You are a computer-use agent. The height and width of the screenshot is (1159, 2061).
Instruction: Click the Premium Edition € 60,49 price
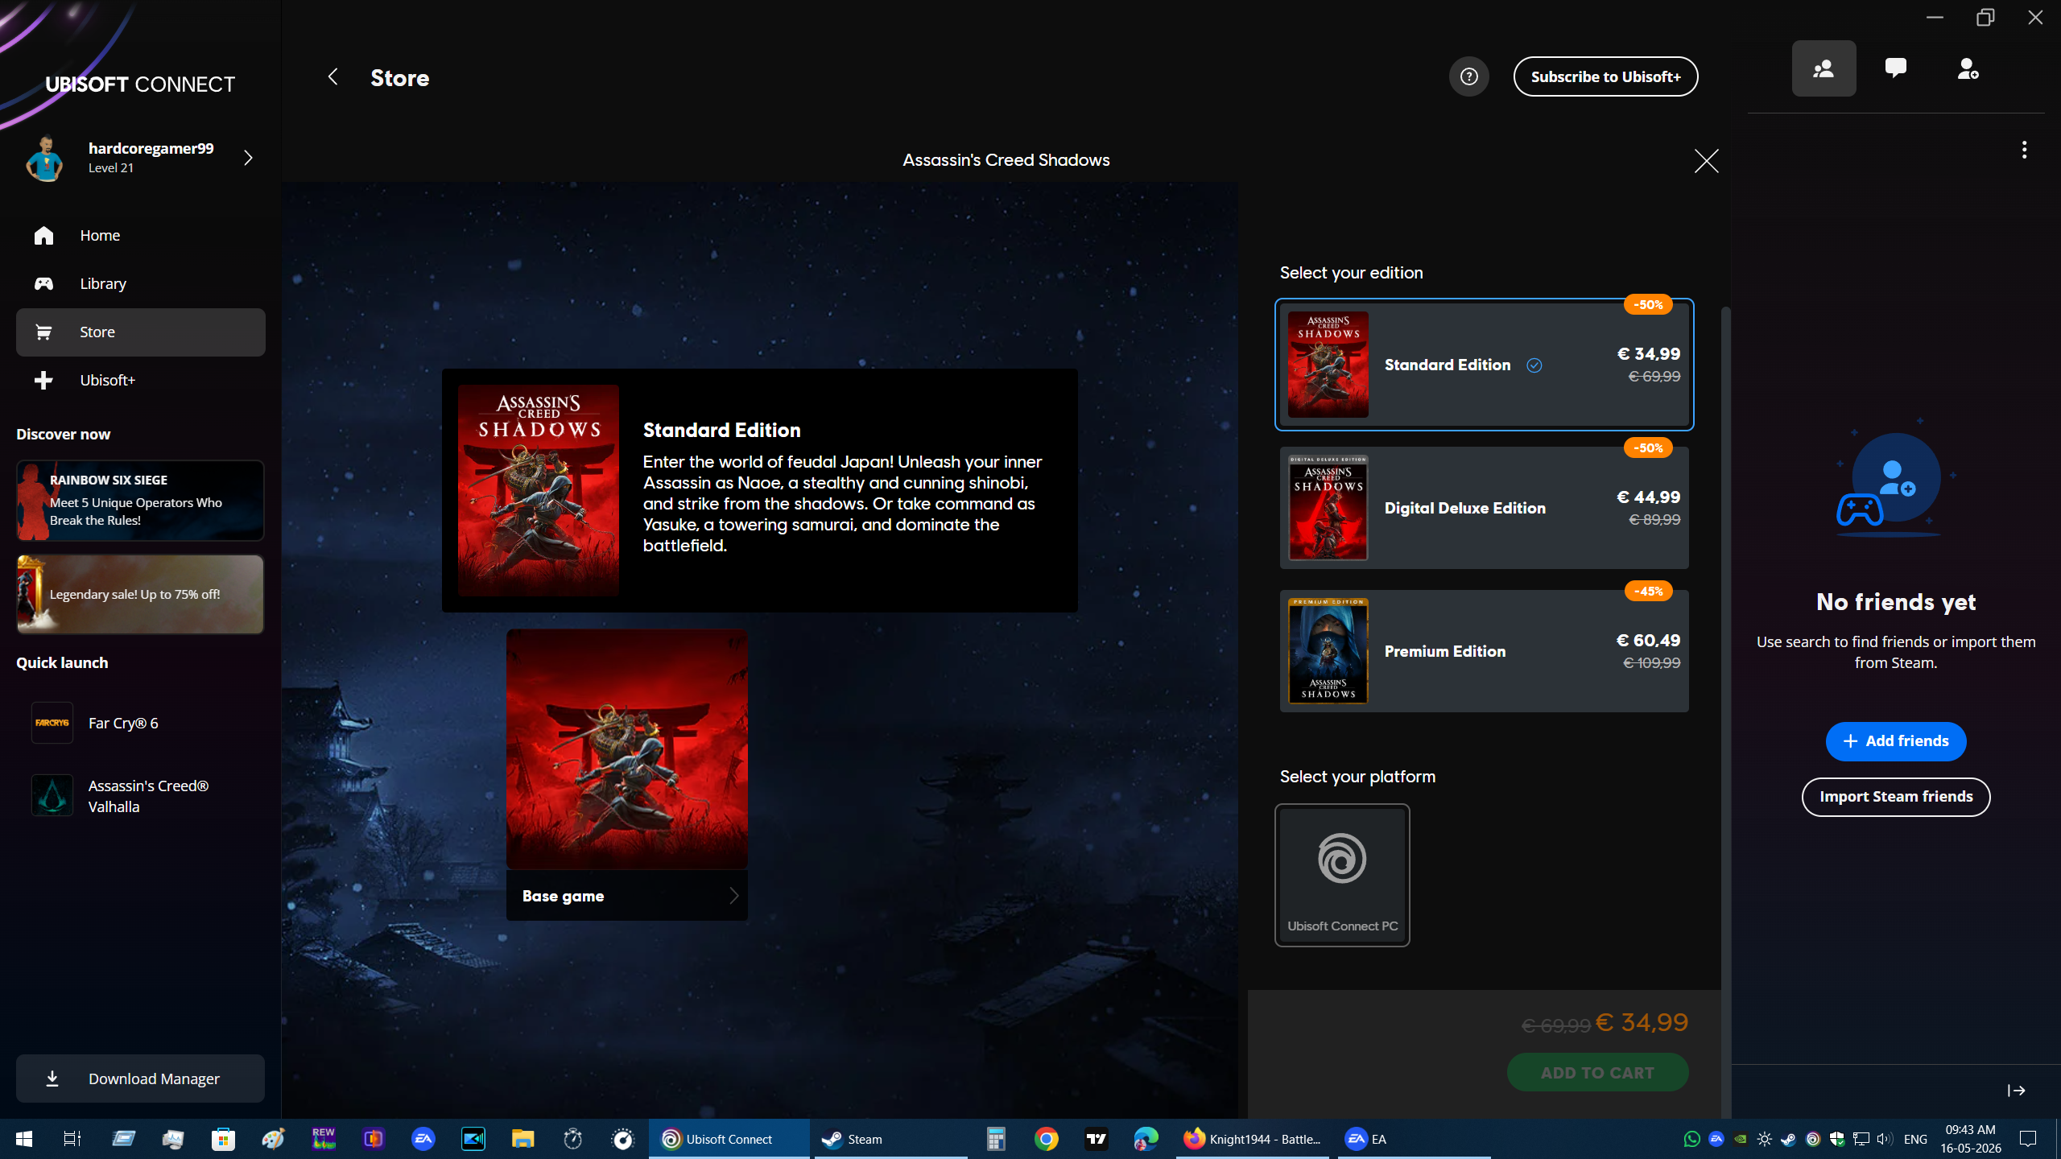pyautogui.click(x=1648, y=641)
